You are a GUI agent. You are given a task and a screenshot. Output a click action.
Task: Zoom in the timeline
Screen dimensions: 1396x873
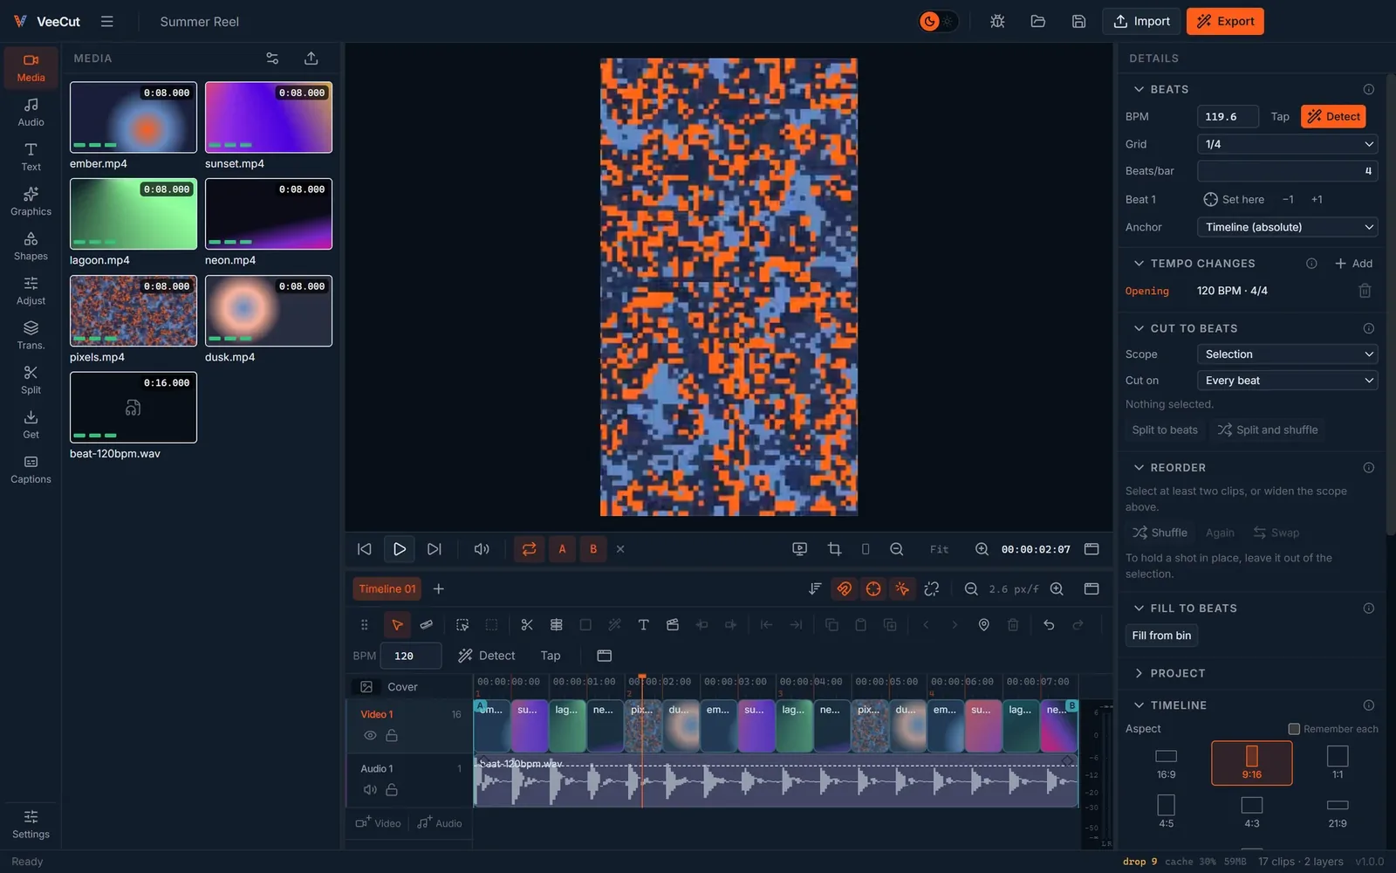coord(1057,589)
